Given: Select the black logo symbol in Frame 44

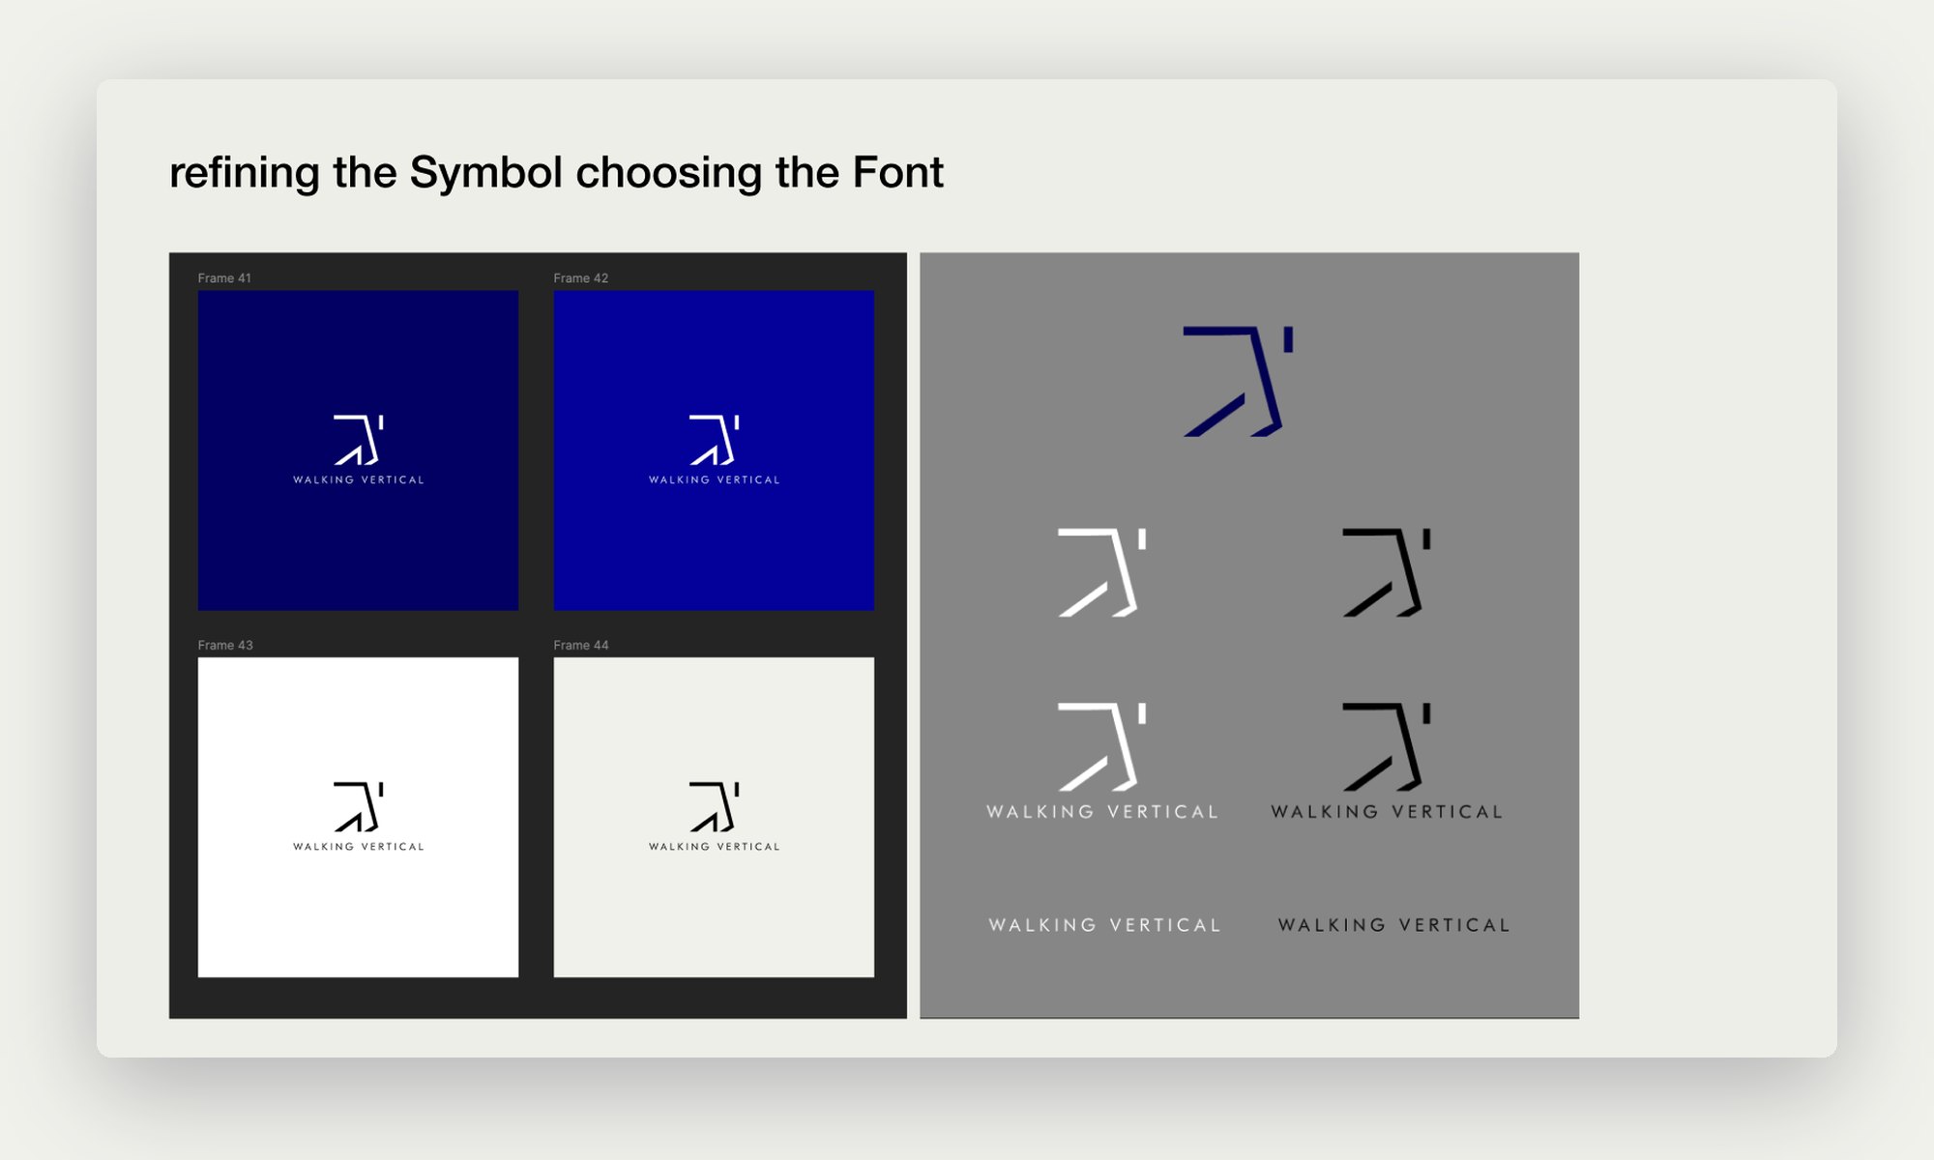Looking at the screenshot, I should tap(715, 807).
